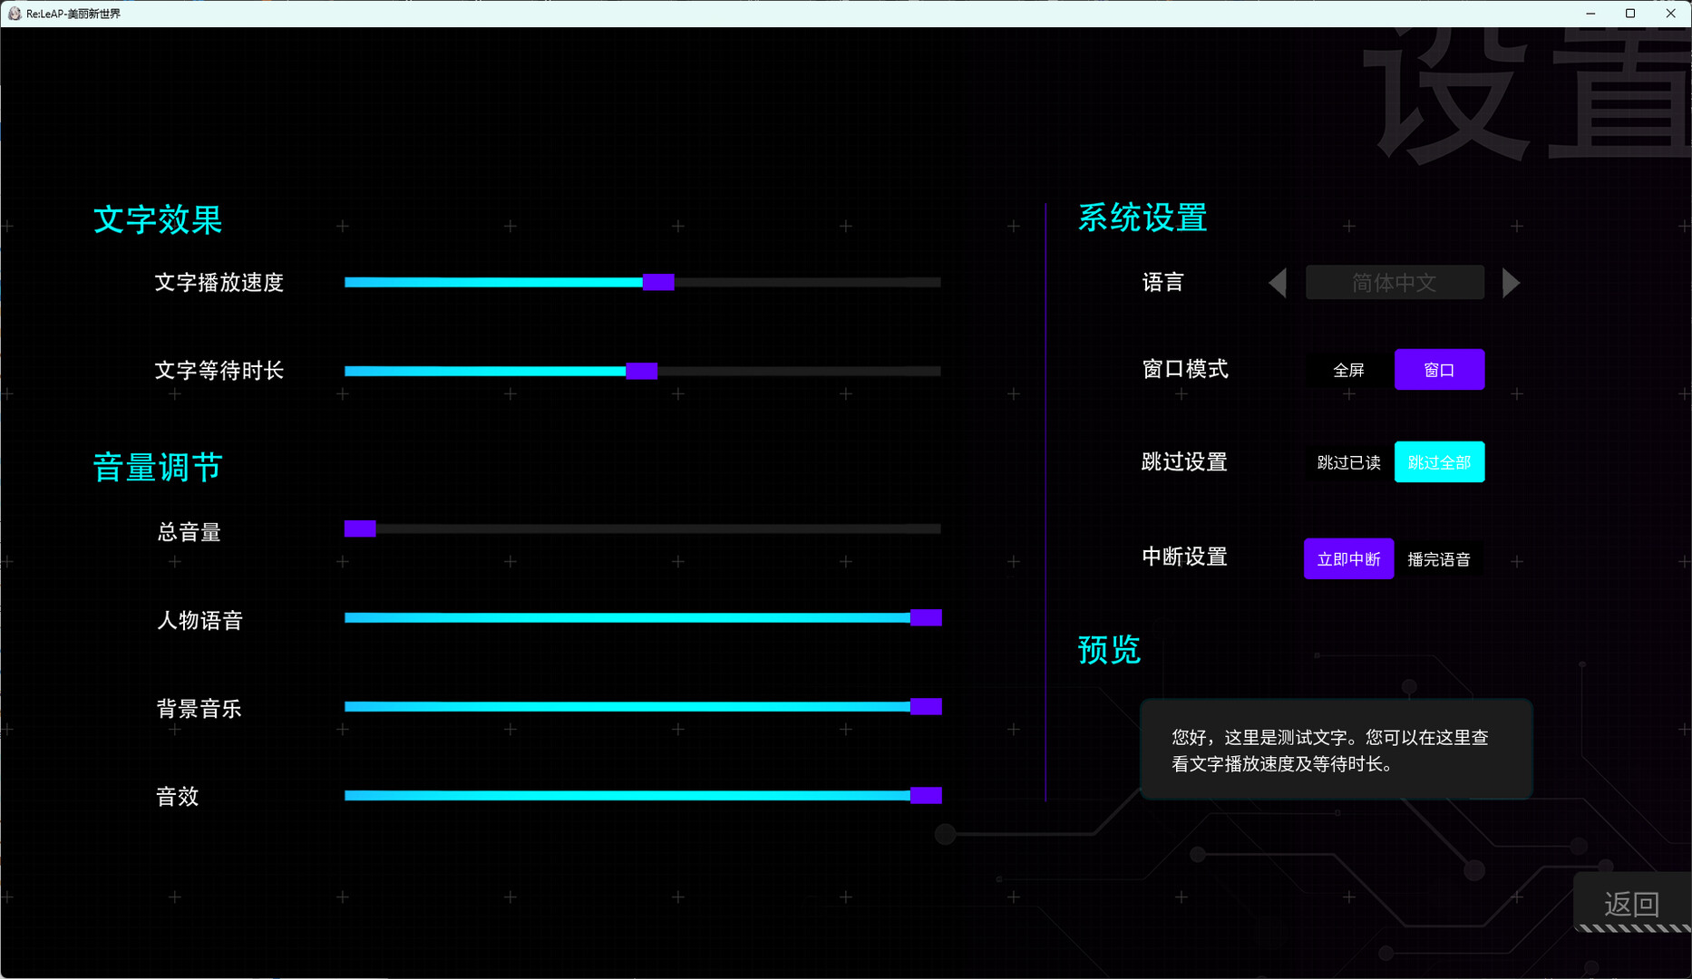Click the 文字等待时长 slider handle
This screenshot has width=1692, height=979.
tap(641, 371)
